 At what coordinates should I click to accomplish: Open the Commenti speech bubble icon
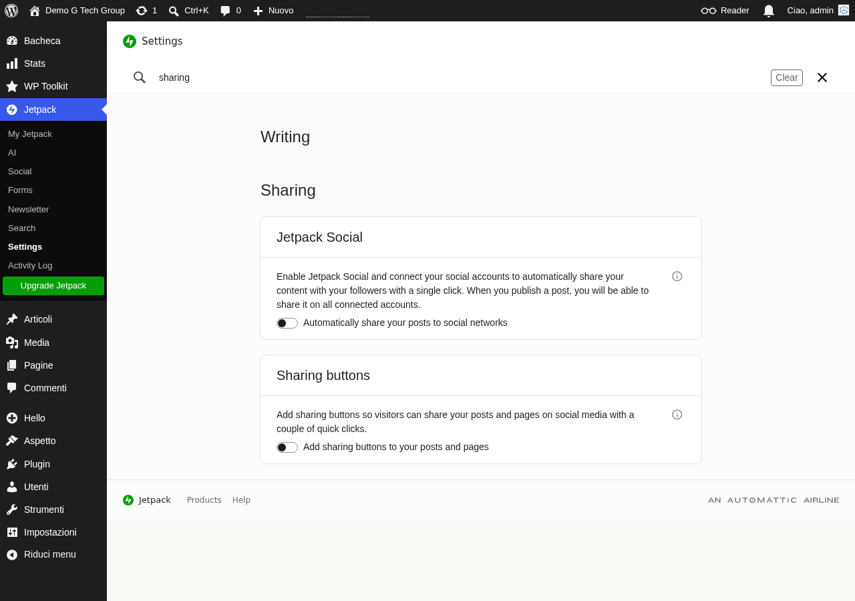point(12,388)
